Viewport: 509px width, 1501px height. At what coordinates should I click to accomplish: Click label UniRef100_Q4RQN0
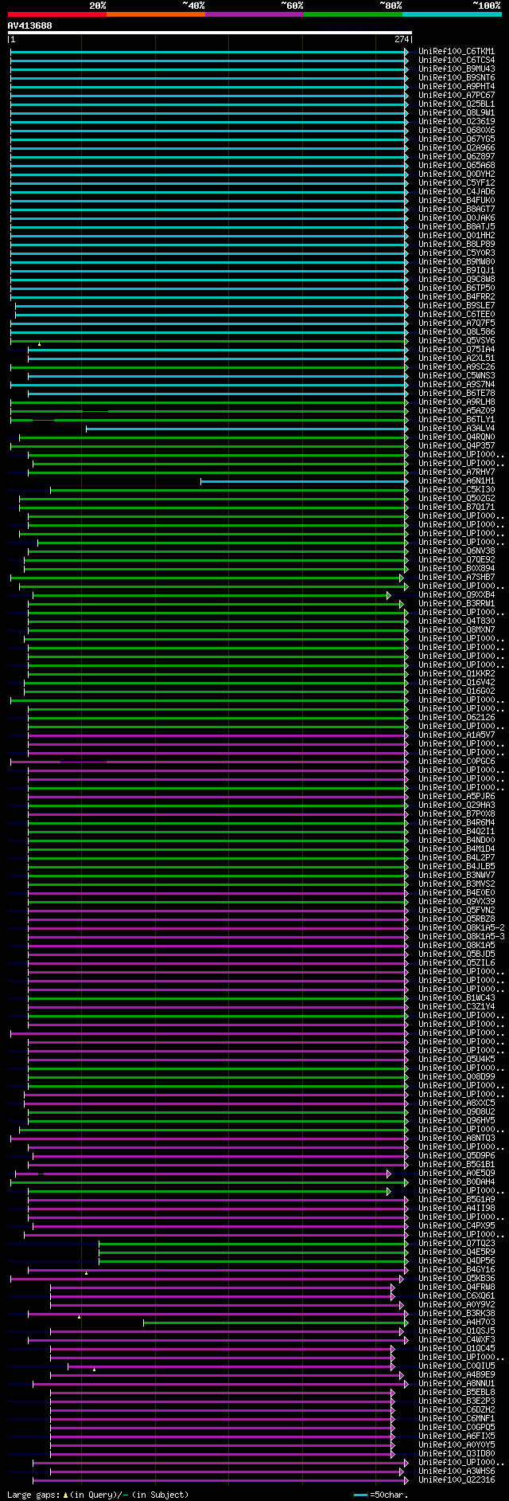(457, 437)
